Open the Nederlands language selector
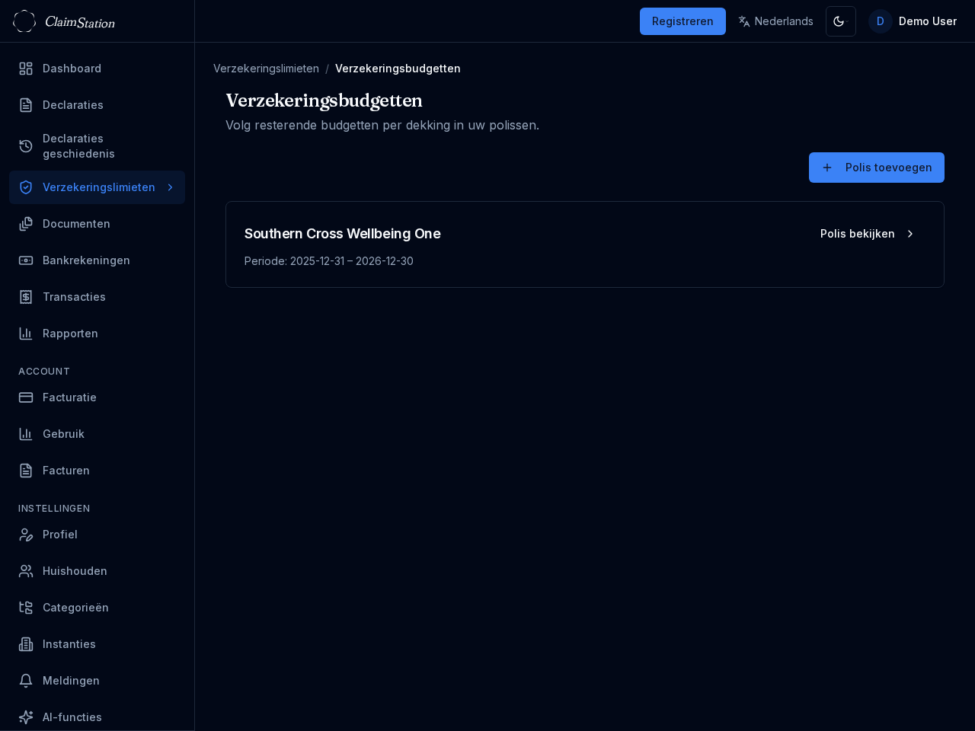Image resolution: width=975 pixels, height=731 pixels. [775, 21]
